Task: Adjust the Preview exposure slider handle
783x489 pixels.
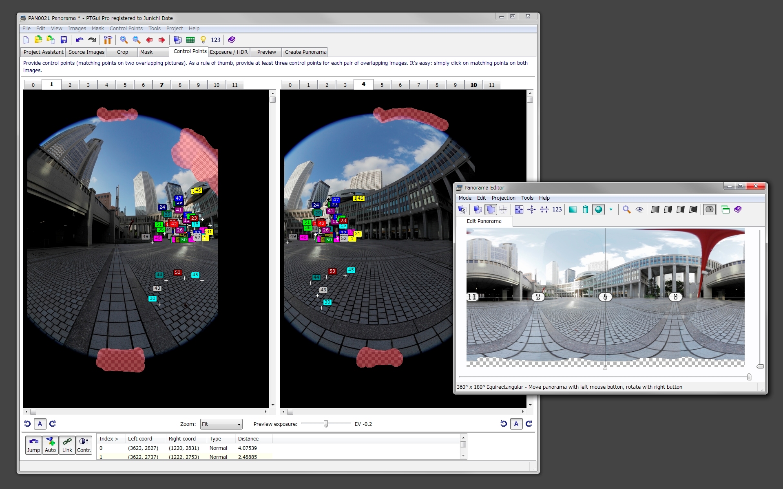Action: click(x=326, y=424)
